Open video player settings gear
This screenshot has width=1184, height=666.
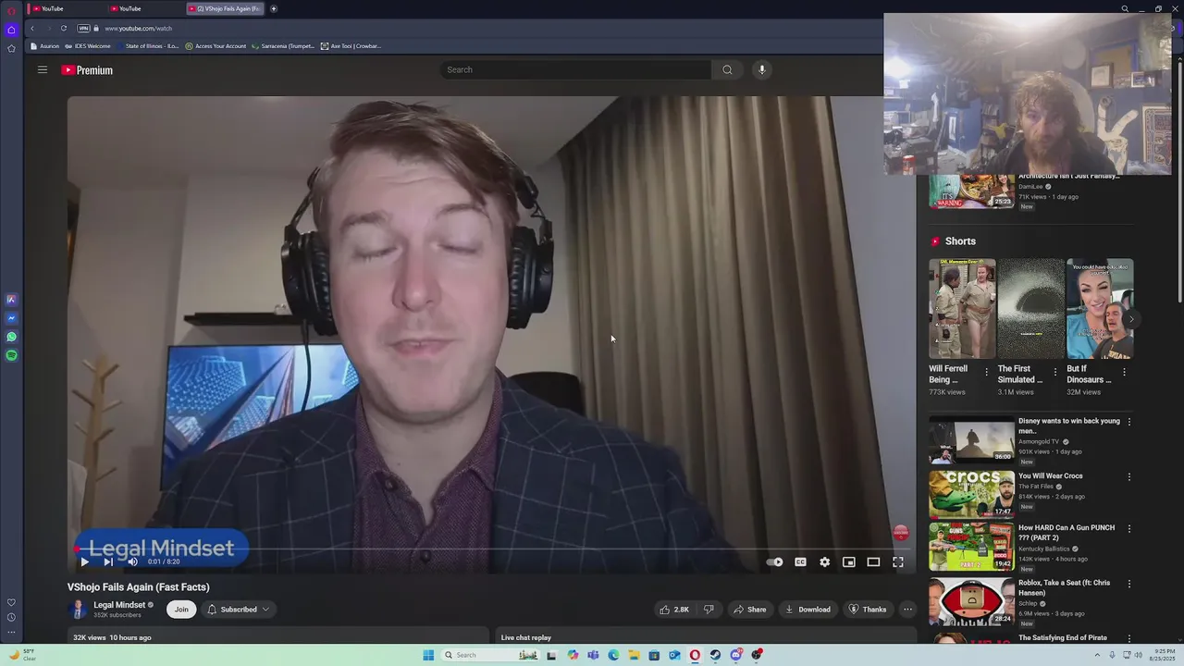click(x=824, y=561)
